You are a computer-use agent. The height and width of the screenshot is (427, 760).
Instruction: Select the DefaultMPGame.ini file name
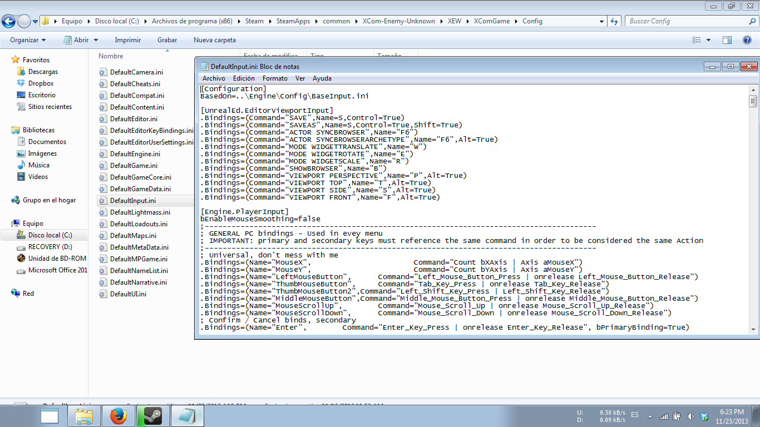coord(139,259)
